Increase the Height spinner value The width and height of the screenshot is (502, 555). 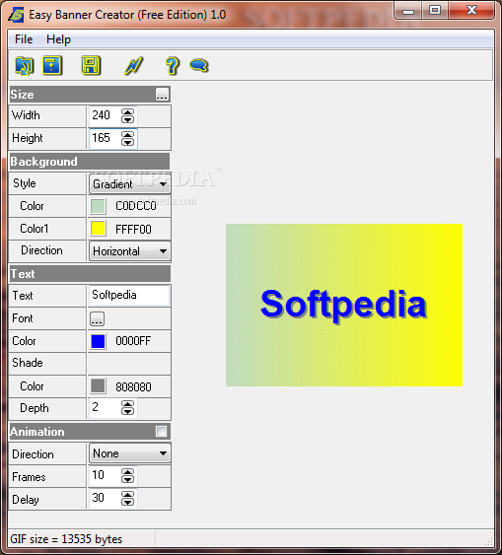[127, 135]
